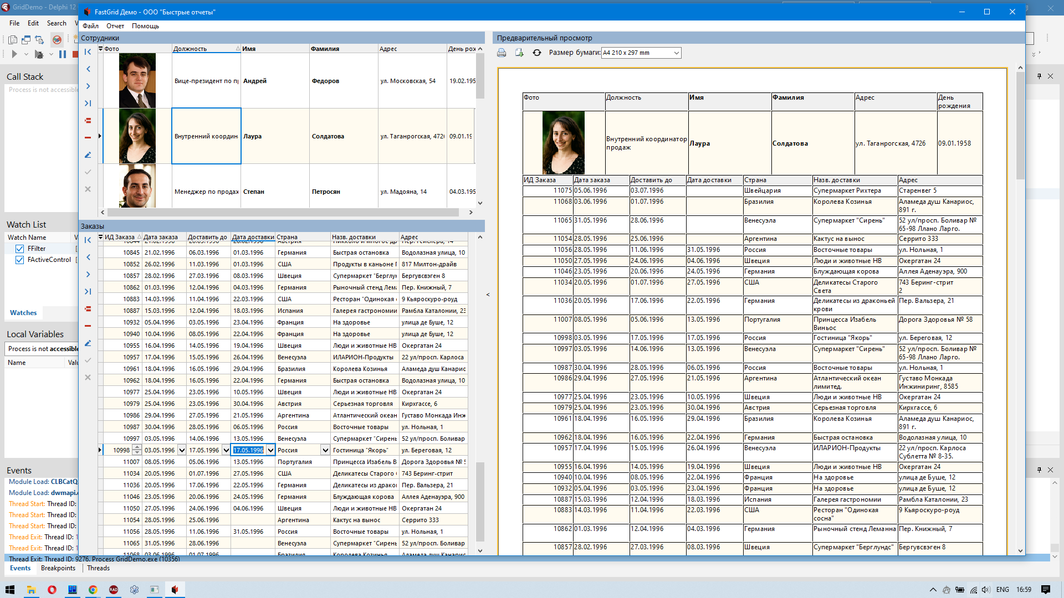Toggle the FFilter watch checkbox
Viewport: 1064px width, 598px height.
tap(20, 249)
